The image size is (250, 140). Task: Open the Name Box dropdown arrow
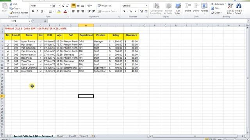coord(29,21)
